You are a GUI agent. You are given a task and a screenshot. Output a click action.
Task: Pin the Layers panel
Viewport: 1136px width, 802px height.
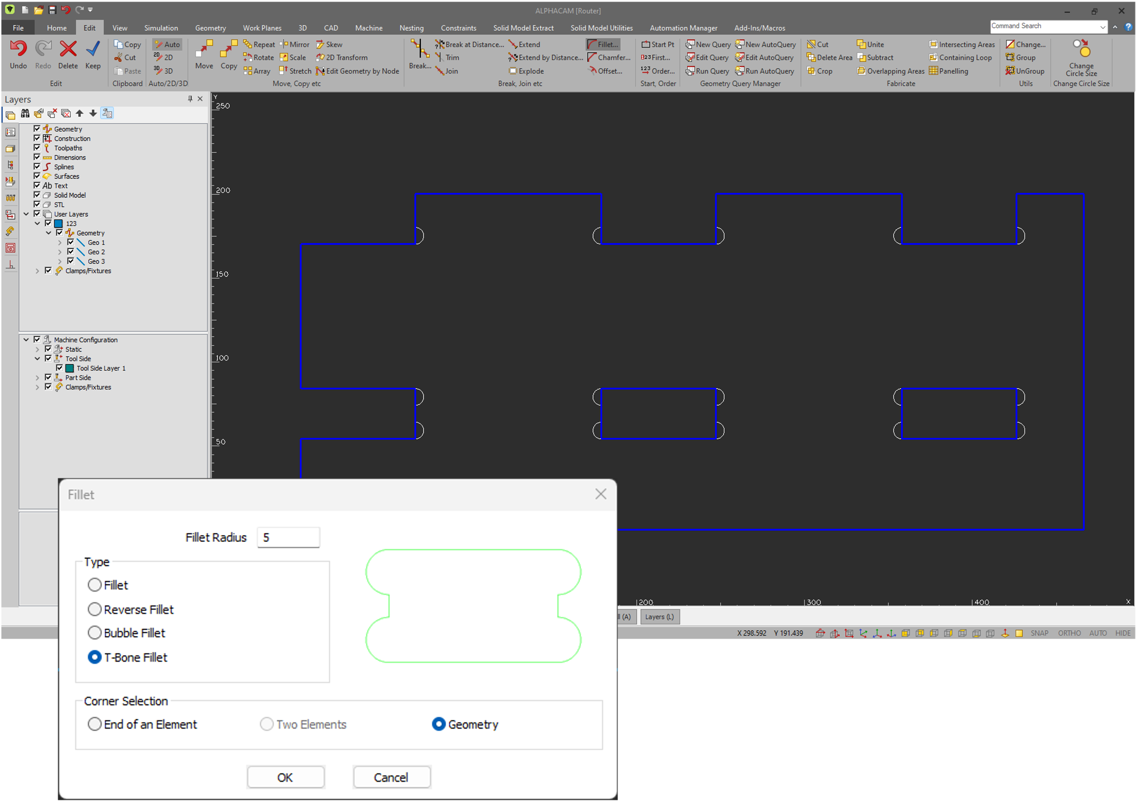(190, 99)
